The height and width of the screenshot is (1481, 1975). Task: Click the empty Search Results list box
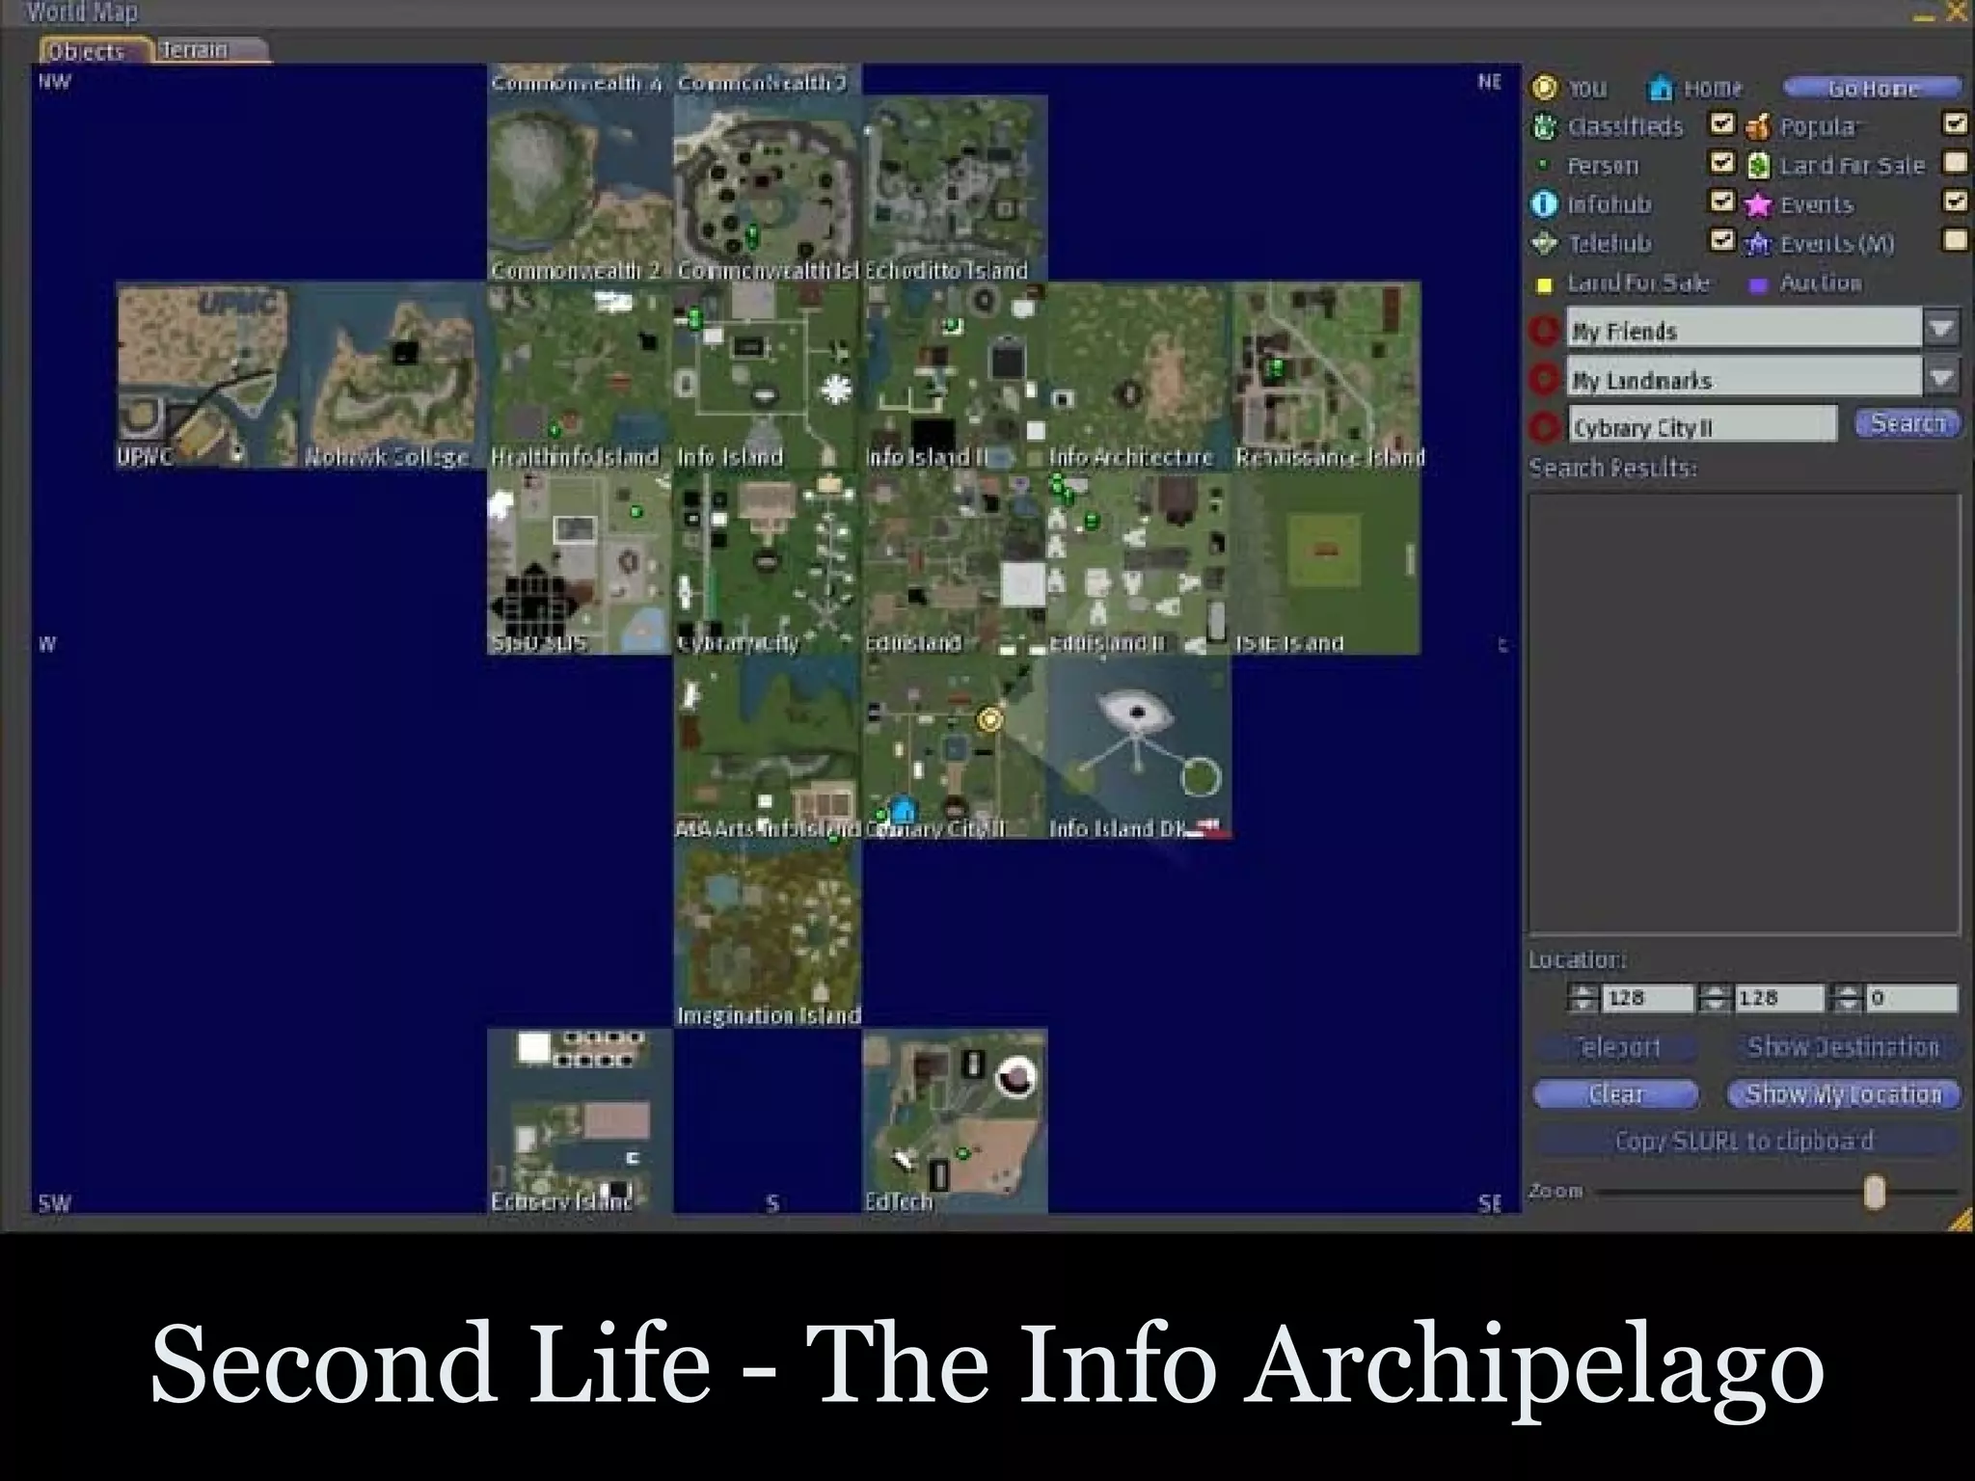[1745, 714]
